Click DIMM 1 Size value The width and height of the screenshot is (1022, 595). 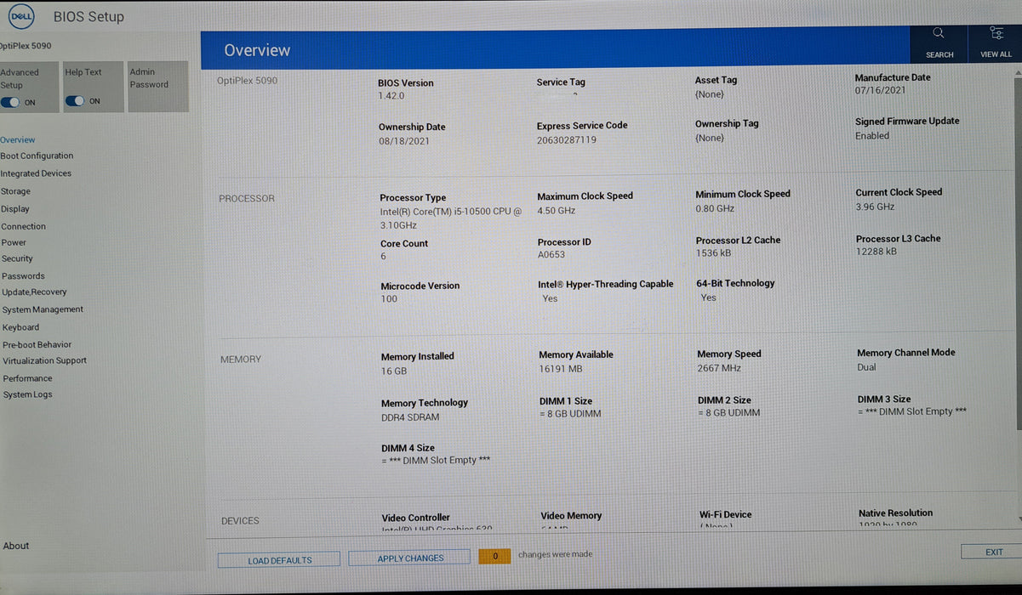point(570,414)
